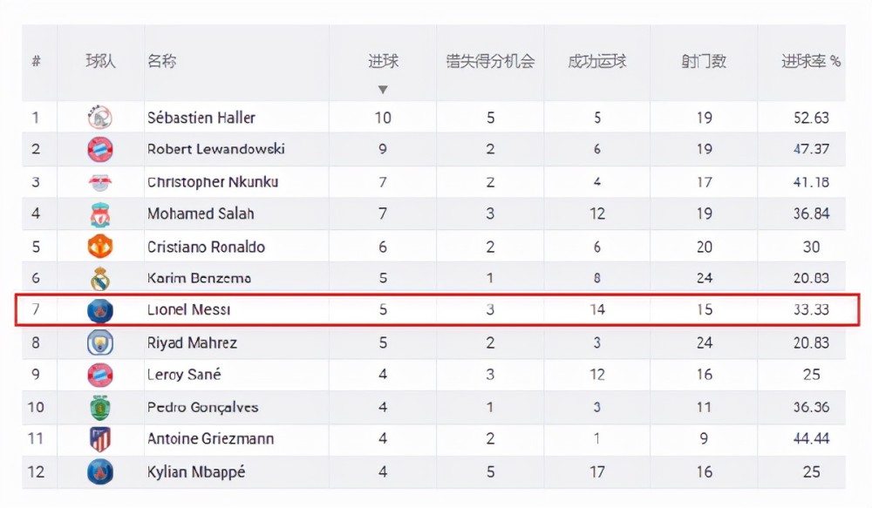Click the Real Madrid crest beside Karim Benzema
872x508 pixels.
100,279
